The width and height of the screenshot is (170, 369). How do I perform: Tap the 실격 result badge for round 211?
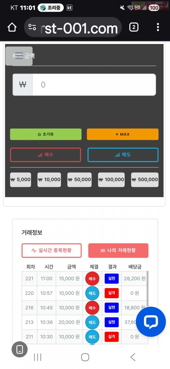pyautogui.click(x=111, y=337)
